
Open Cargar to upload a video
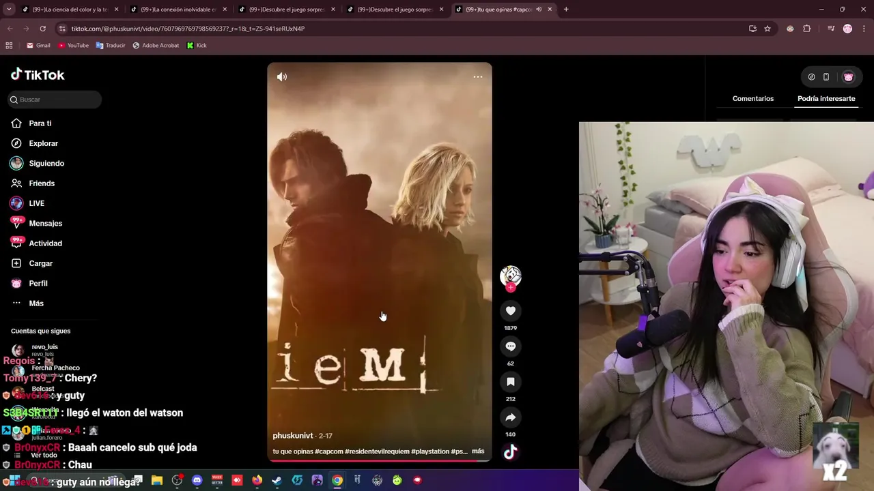40,263
